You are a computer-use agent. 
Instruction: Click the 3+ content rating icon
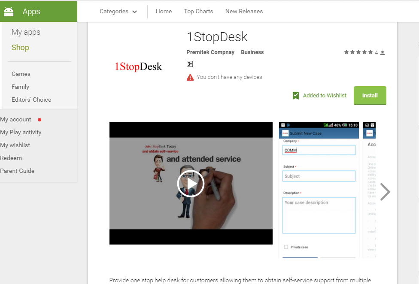pyautogui.click(x=190, y=64)
